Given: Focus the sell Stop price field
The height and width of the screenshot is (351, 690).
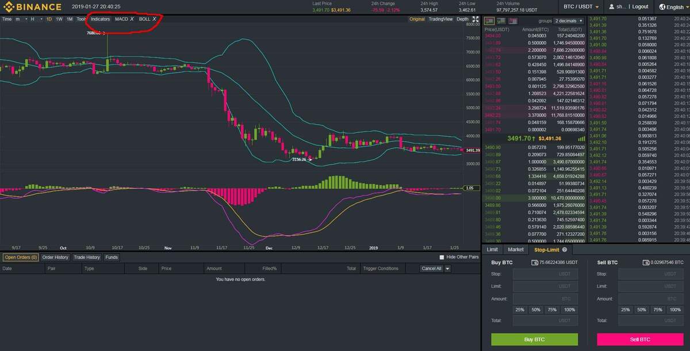Looking at the screenshot, I should tap(651, 274).
